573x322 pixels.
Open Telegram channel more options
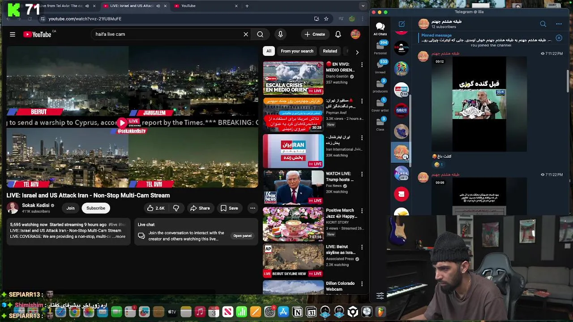pyautogui.click(x=559, y=24)
